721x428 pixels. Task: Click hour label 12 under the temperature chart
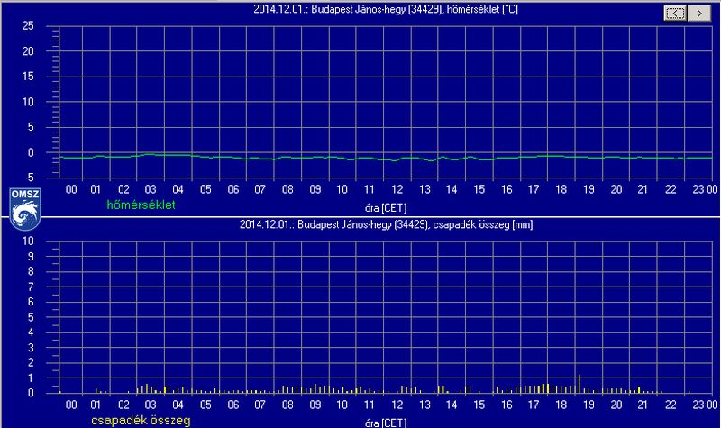pos(397,189)
